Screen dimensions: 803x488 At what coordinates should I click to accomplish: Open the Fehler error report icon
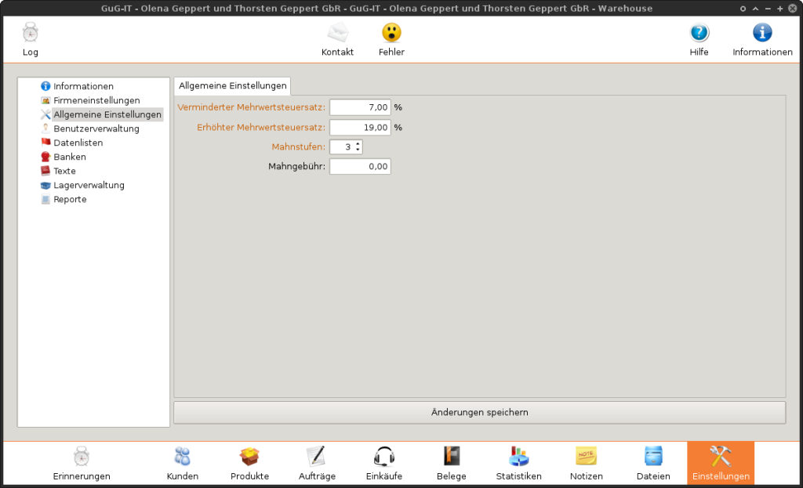pyautogui.click(x=391, y=33)
